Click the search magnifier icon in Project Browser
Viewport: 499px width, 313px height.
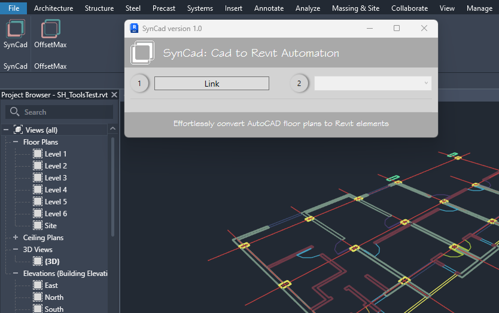click(14, 112)
